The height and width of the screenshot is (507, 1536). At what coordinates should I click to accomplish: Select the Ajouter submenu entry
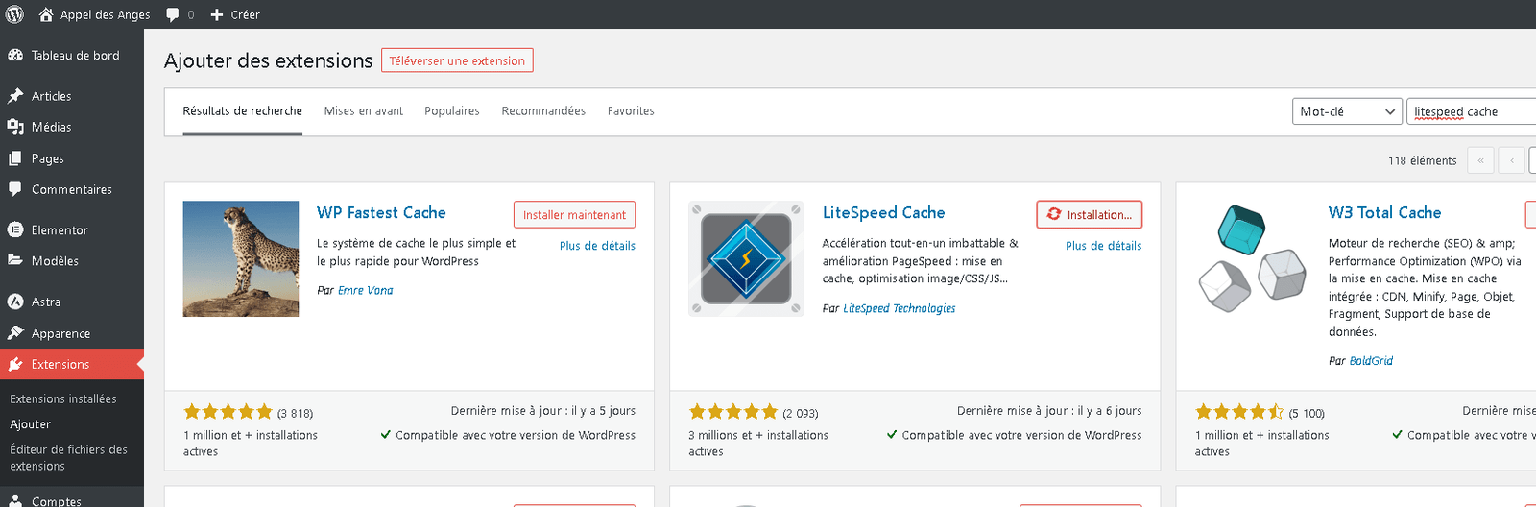tap(31, 424)
